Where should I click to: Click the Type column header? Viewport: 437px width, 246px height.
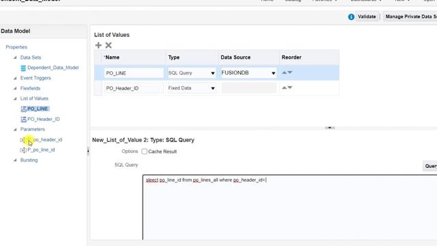pos(192,57)
